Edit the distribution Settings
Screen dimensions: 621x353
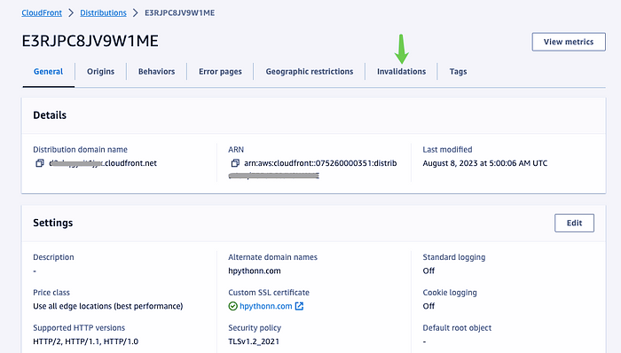574,223
